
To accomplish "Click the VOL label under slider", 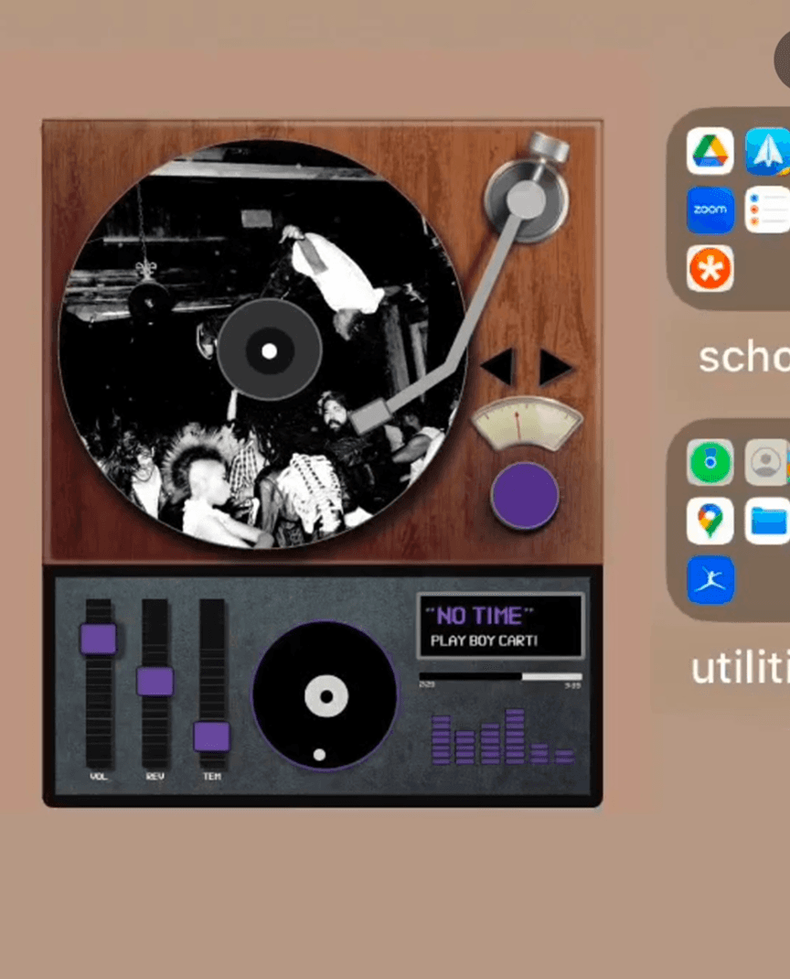I will [99, 776].
